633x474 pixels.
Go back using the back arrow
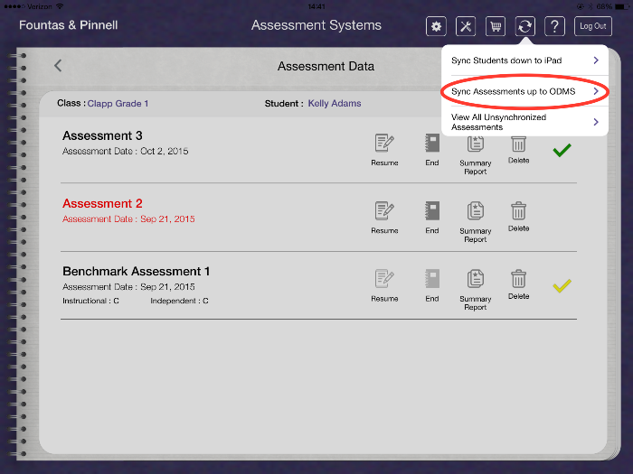[x=58, y=65]
